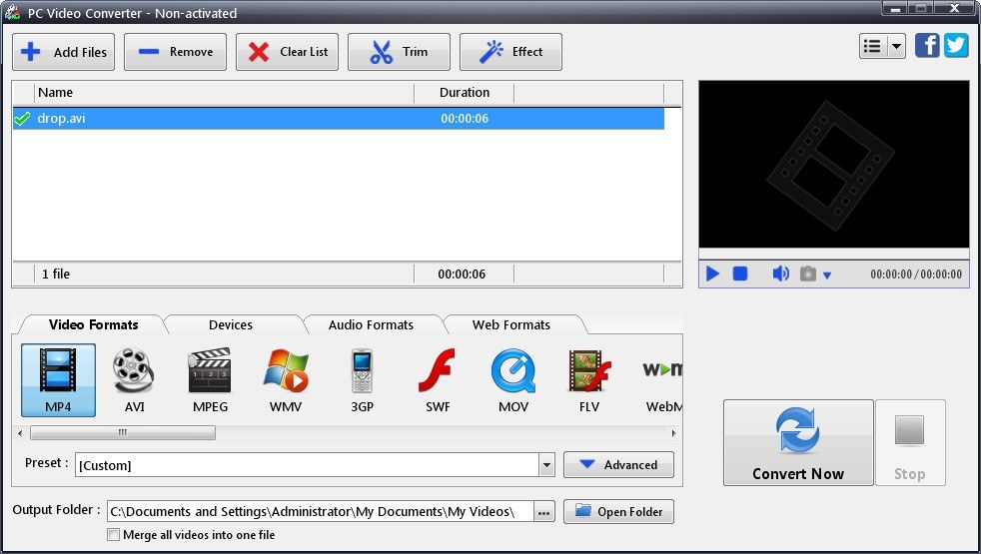Open the Trim tool
The width and height of the screenshot is (981, 554).
click(x=400, y=52)
